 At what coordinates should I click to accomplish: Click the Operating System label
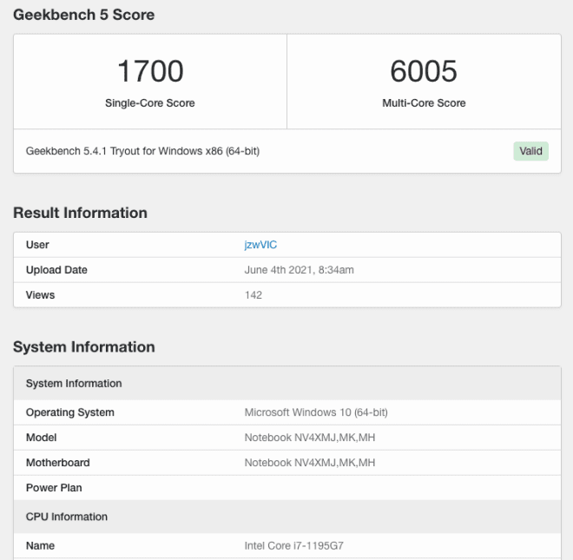(x=70, y=412)
